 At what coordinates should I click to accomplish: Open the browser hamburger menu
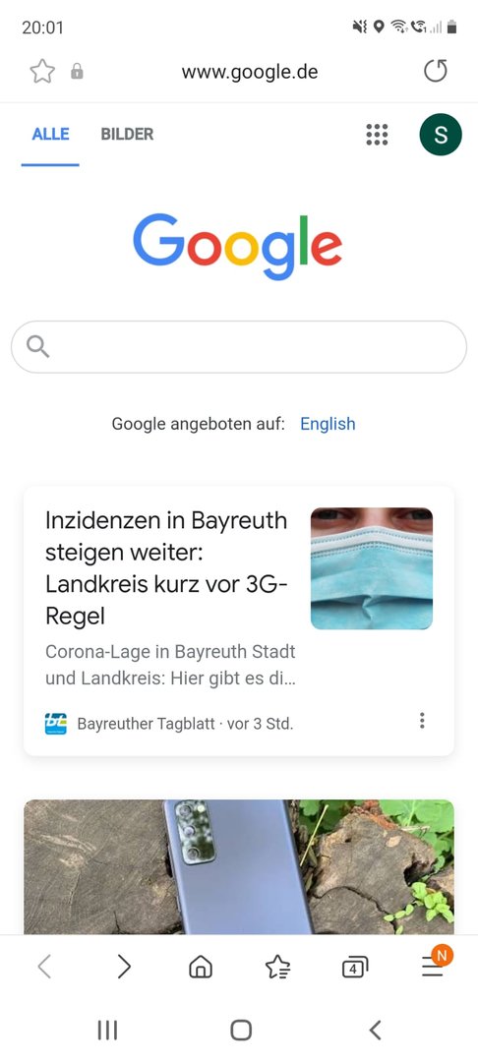[x=434, y=966]
